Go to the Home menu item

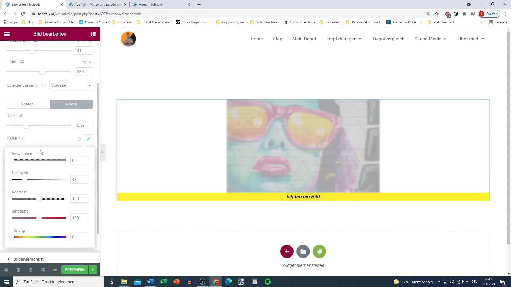(257, 39)
